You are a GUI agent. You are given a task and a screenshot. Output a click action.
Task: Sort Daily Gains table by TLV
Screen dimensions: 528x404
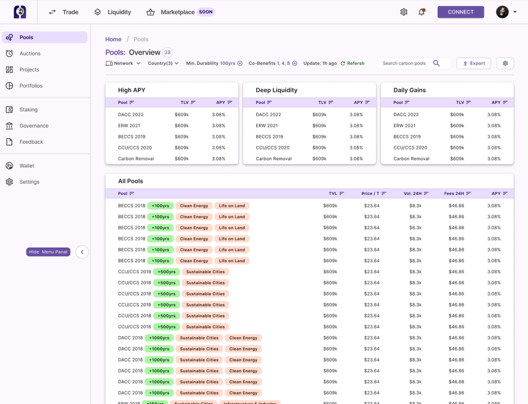coord(463,102)
